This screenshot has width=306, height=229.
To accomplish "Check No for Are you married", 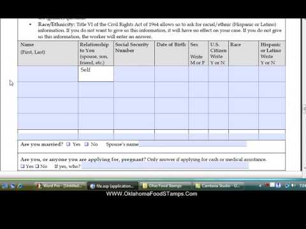I will point(86,144).
